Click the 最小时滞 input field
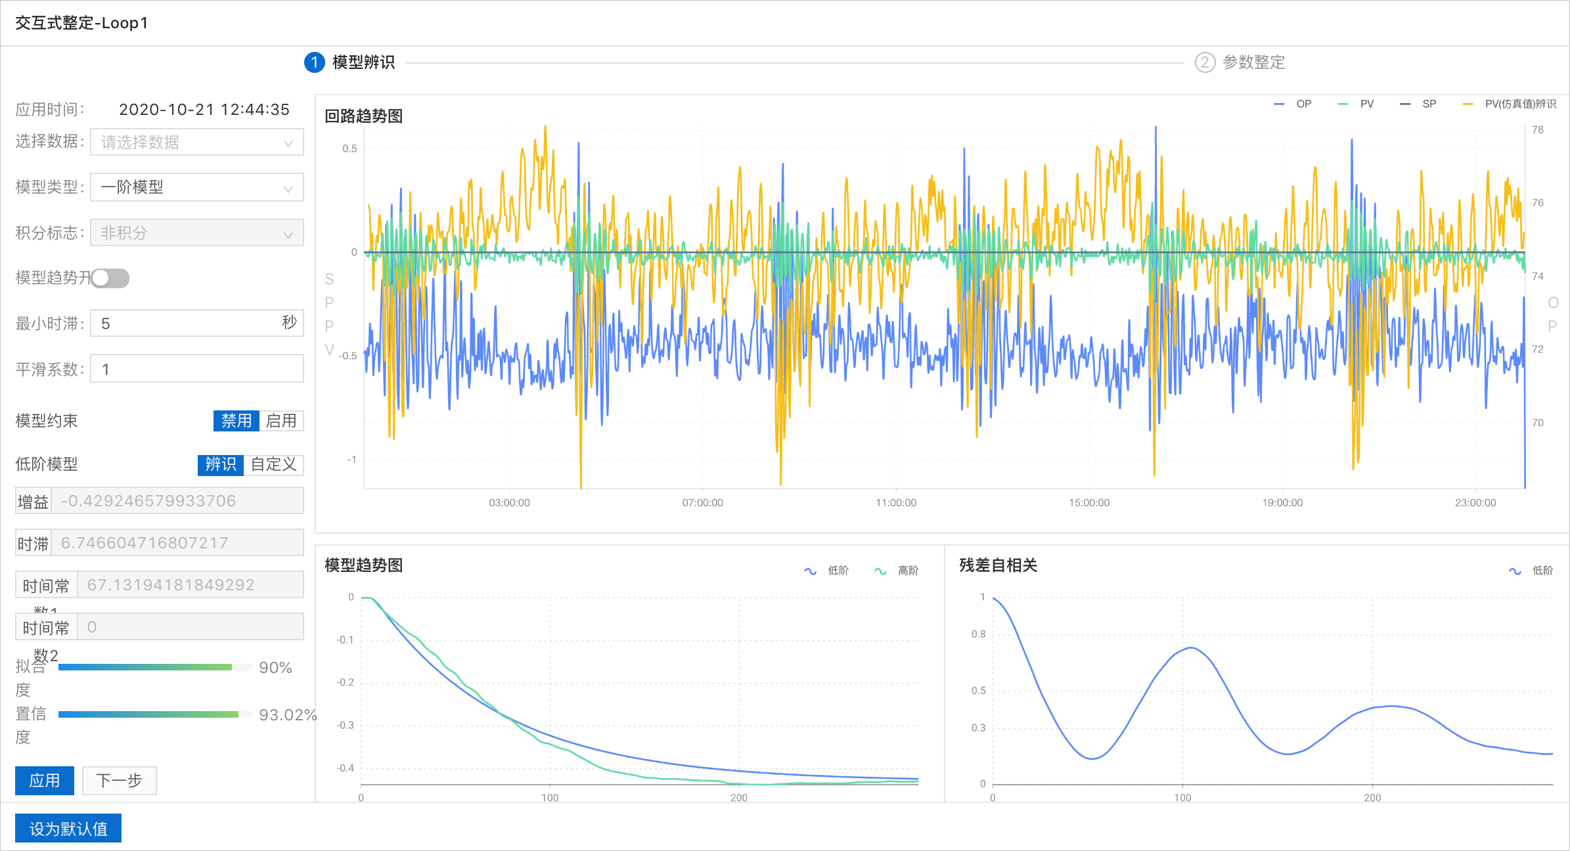The image size is (1570, 851). coord(197,323)
